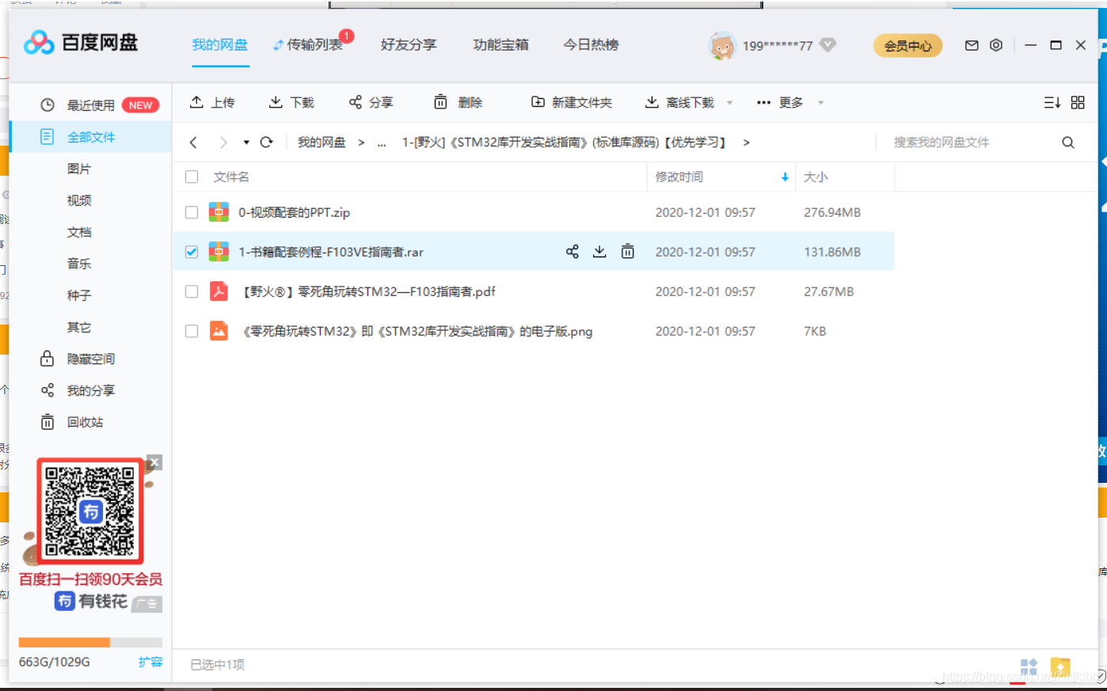Expand the arrow beside 更多
The width and height of the screenshot is (1107, 691).
820,103
